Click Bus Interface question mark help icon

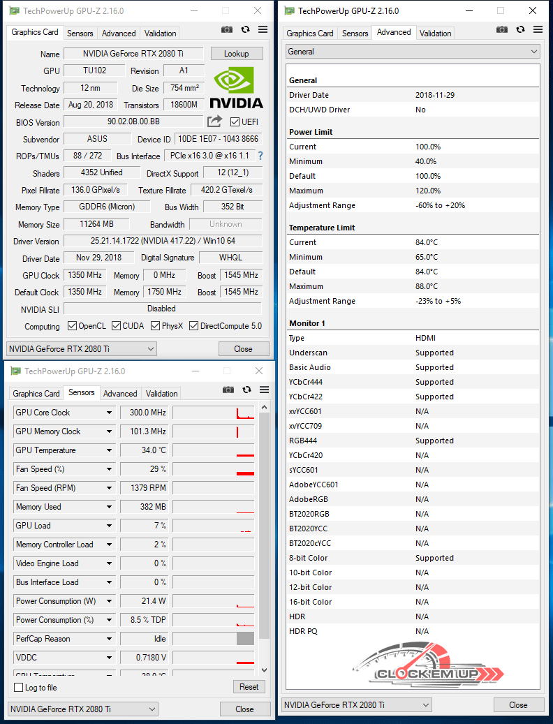click(x=261, y=156)
